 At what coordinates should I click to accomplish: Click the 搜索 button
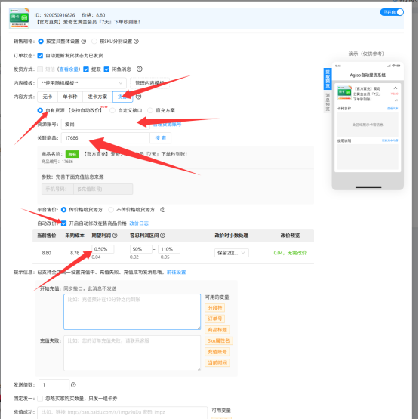[x=160, y=138]
